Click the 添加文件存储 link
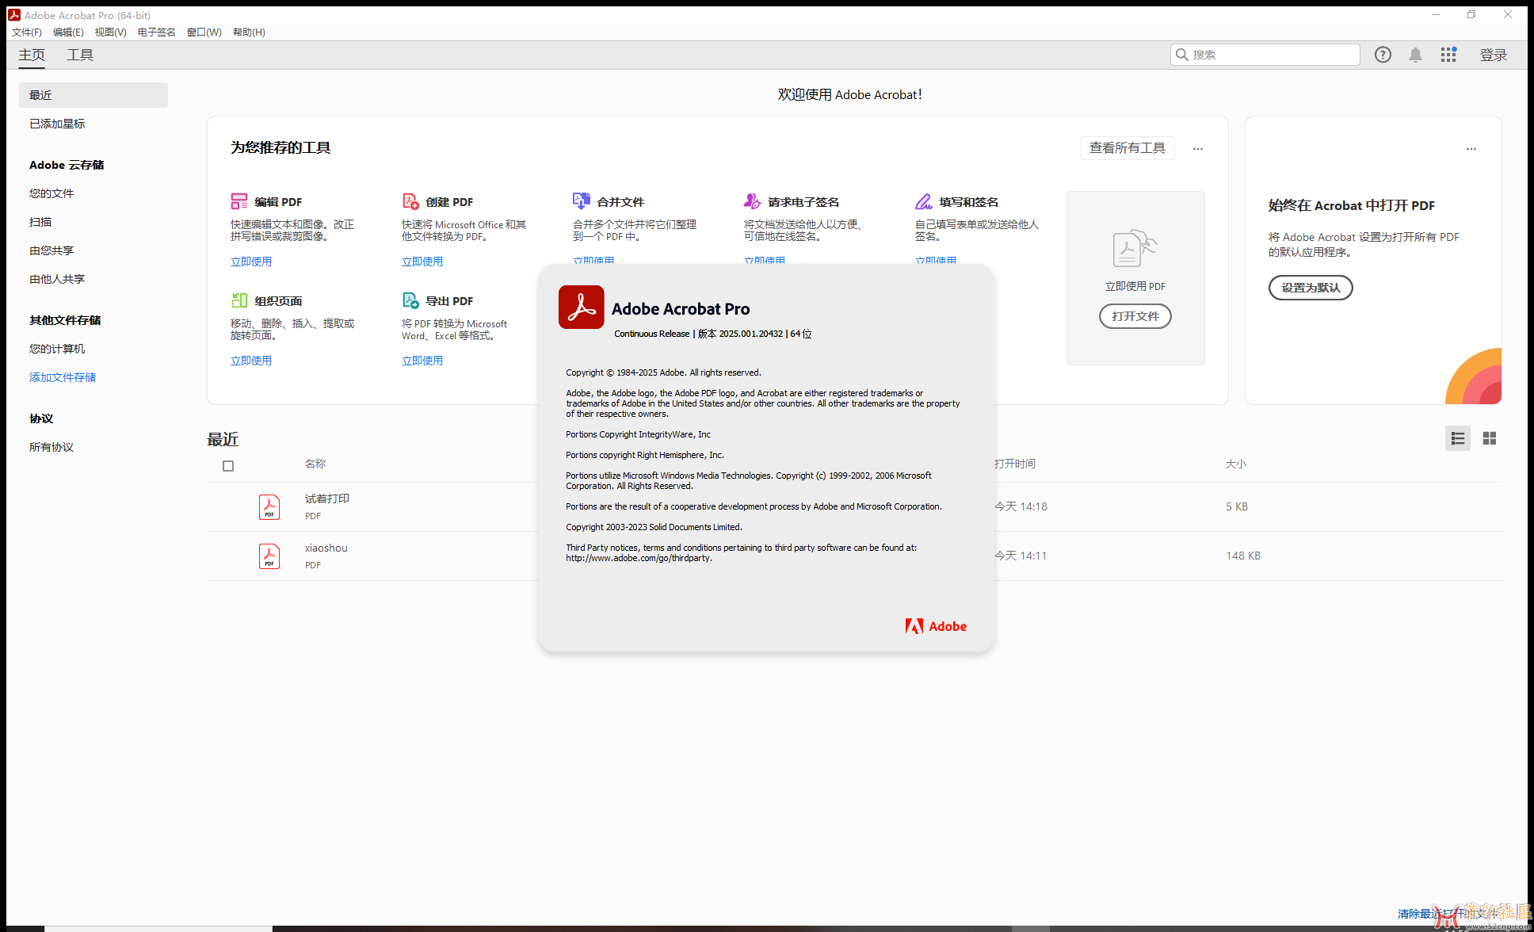The image size is (1534, 932). point(63,377)
